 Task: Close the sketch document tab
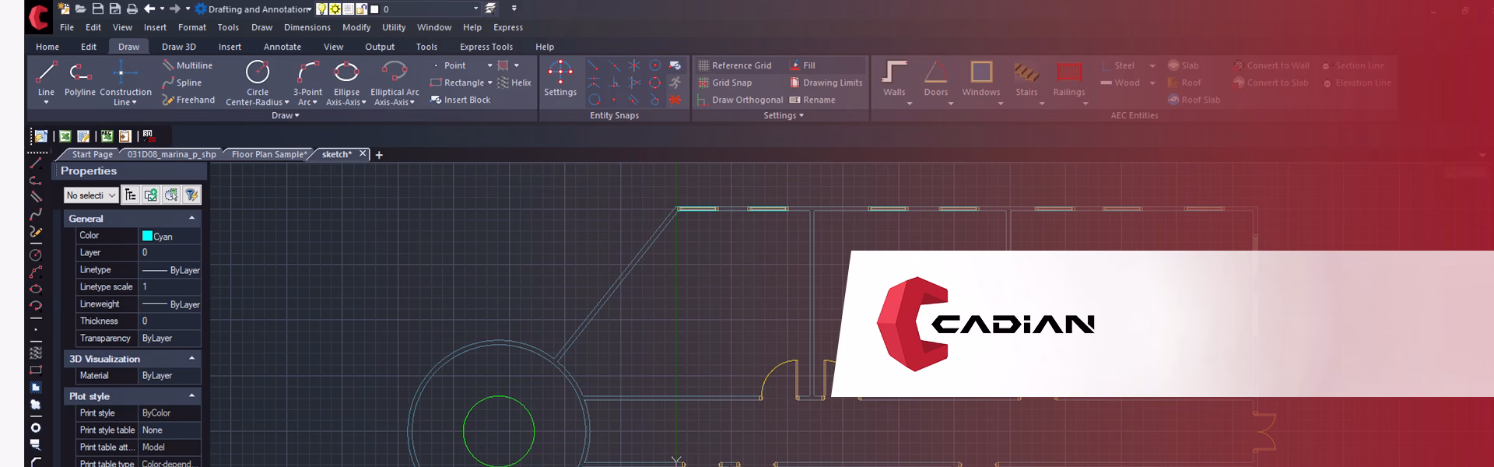click(x=363, y=154)
